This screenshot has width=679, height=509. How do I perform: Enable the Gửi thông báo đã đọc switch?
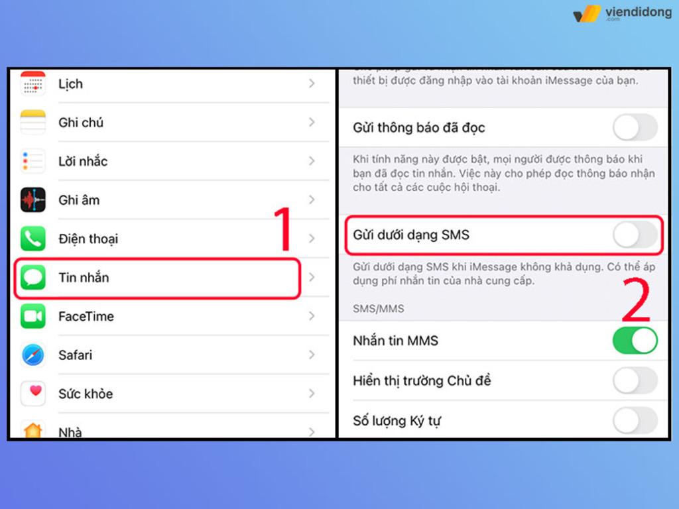click(x=635, y=127)
